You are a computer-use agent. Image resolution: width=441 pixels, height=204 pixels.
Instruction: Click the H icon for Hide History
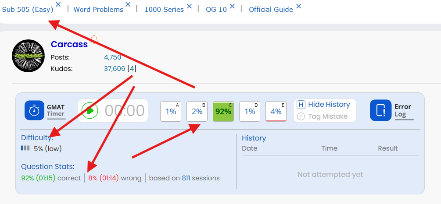pos(301,105)
